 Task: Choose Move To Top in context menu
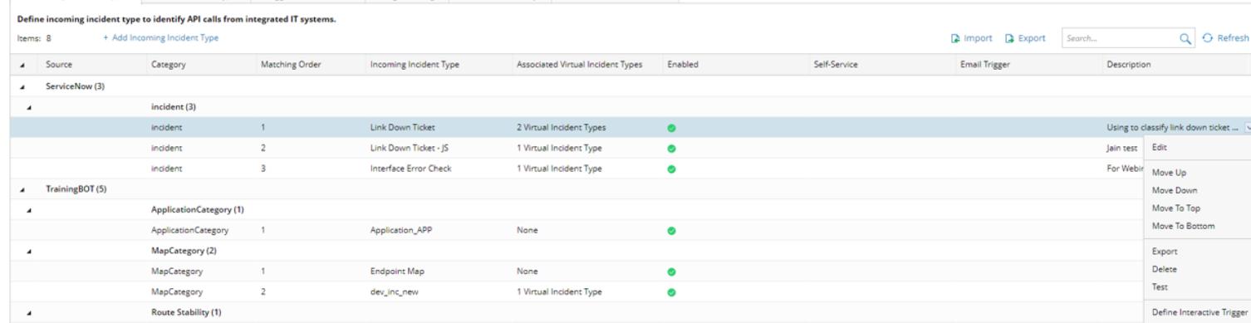(x=1176, y=208)
